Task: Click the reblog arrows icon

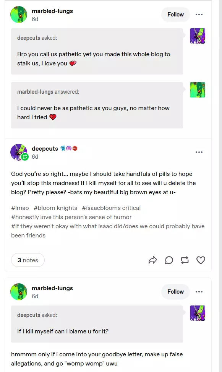Action: point(185,260)
